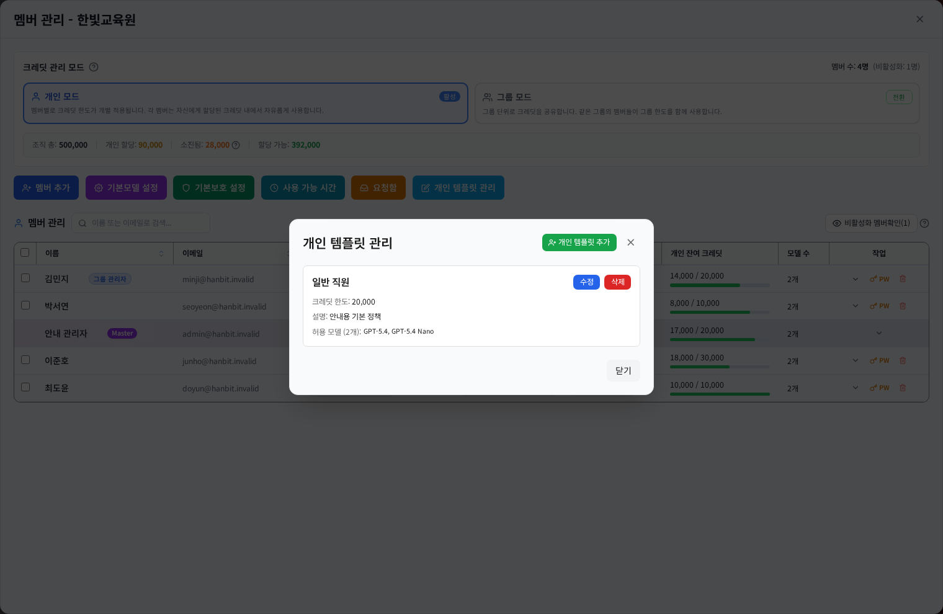The width and height of the screenshot is (943, 614).
Task: Sort members by the 이름 column arrows
Action: click(x=161, y=254)
